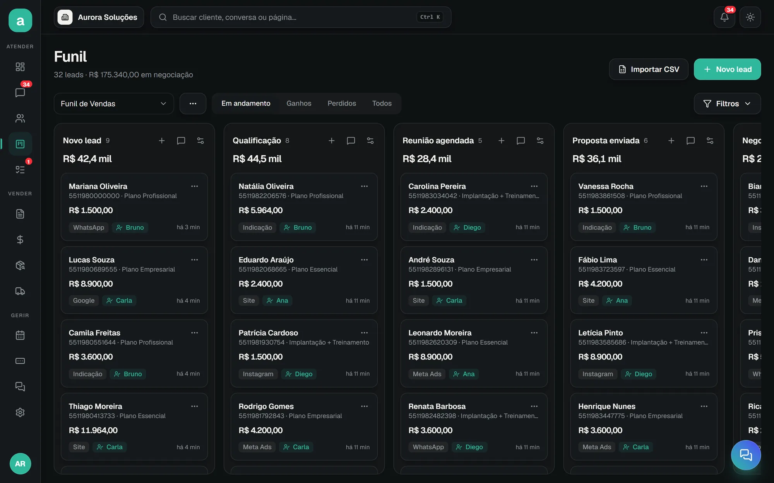Viewport: 774px width, 483px height.
Task: Open the settings gear icon in sidebar
Action: 20,412
